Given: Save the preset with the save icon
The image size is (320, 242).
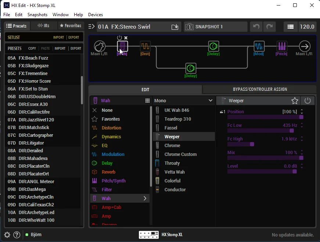Looking at the screenshot, I should tap(175, 27).
